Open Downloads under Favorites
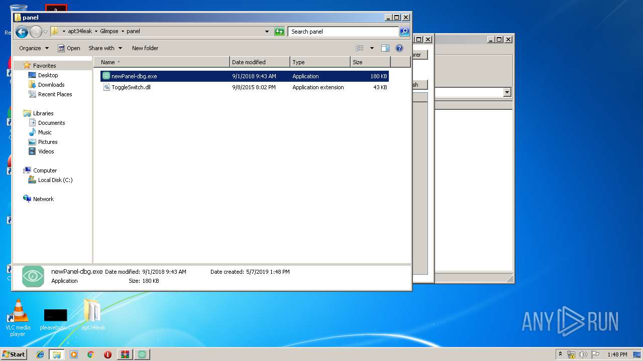 (x=51, y=85)
